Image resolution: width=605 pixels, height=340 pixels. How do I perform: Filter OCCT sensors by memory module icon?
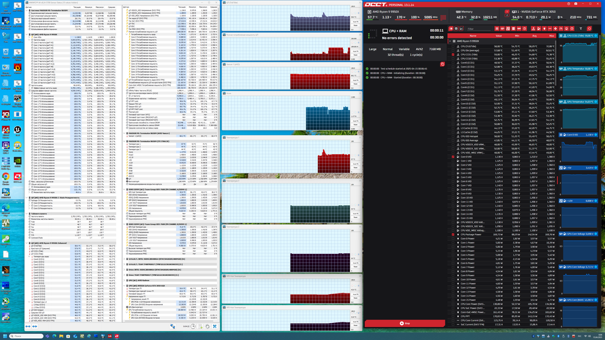point(519,28)
